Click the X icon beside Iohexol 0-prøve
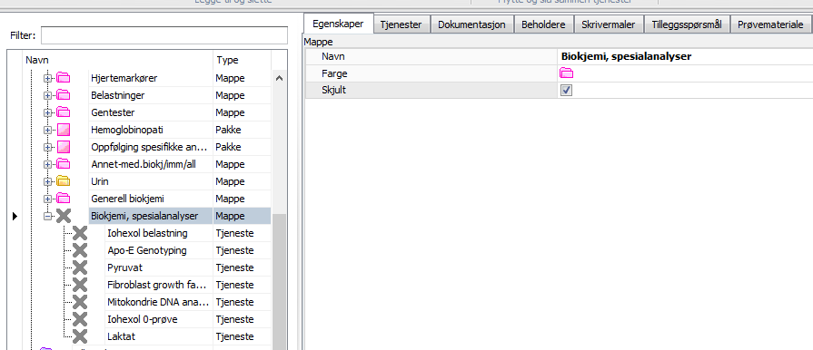The width and height of the screenshot is (813, 350). 80,319
